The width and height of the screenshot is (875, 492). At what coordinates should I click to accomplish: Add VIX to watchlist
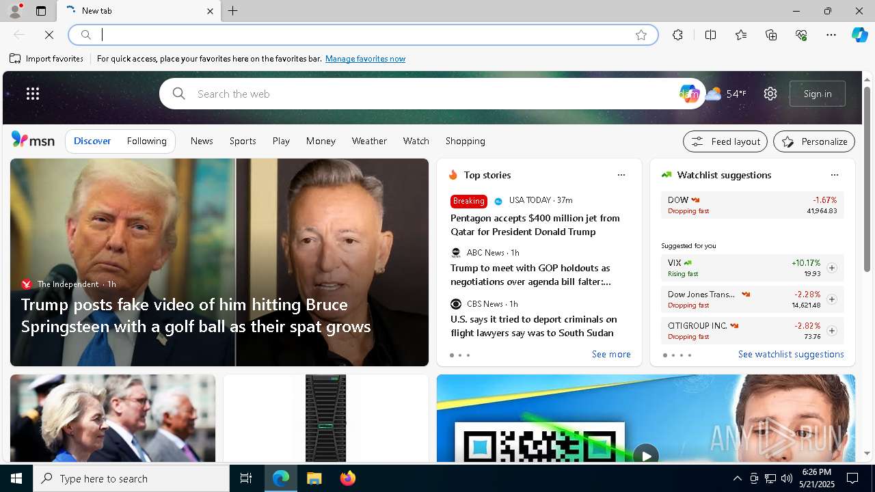832,268
